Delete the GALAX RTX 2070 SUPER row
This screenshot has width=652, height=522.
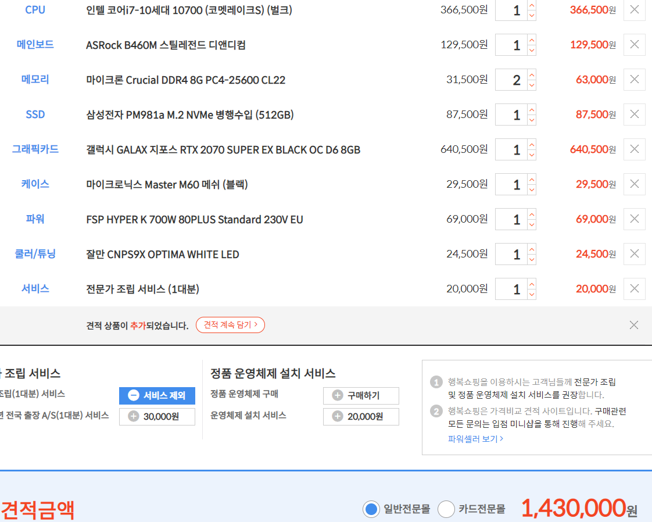click(x=634, y=149)
